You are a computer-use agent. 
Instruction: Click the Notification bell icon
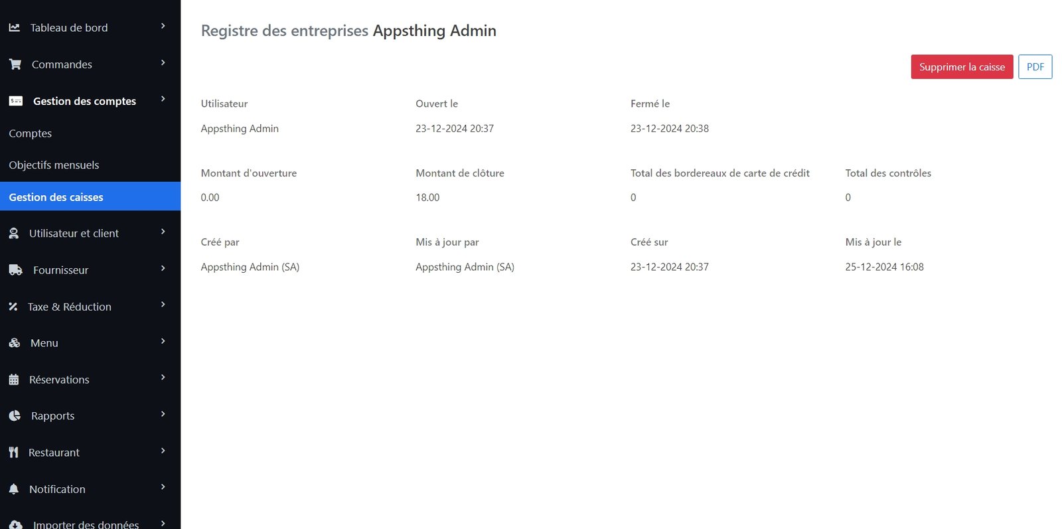(x=13, y=489)
